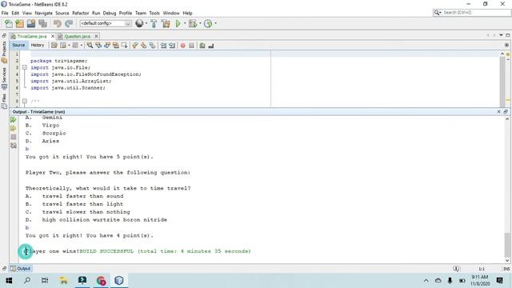This screenshot has width=512, height=288.
Task: Open Windows Start menu
Action: [x=9, y=280]
